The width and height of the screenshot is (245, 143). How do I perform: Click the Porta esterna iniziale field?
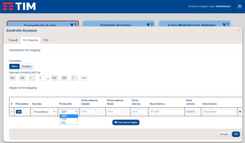[x=88, y=112]
